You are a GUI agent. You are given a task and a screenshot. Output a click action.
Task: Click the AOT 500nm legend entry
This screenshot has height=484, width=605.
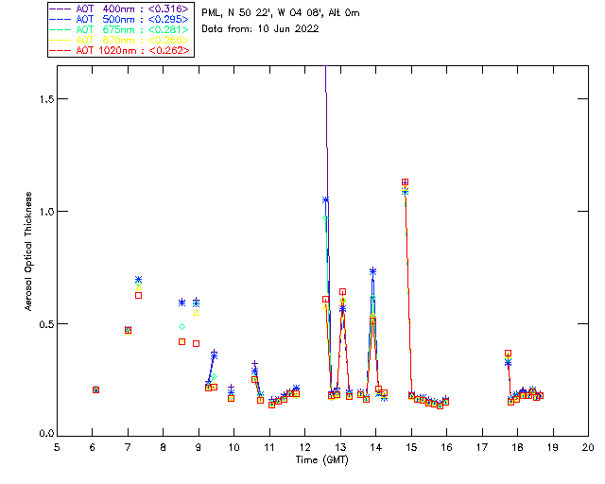coord(120,19)
